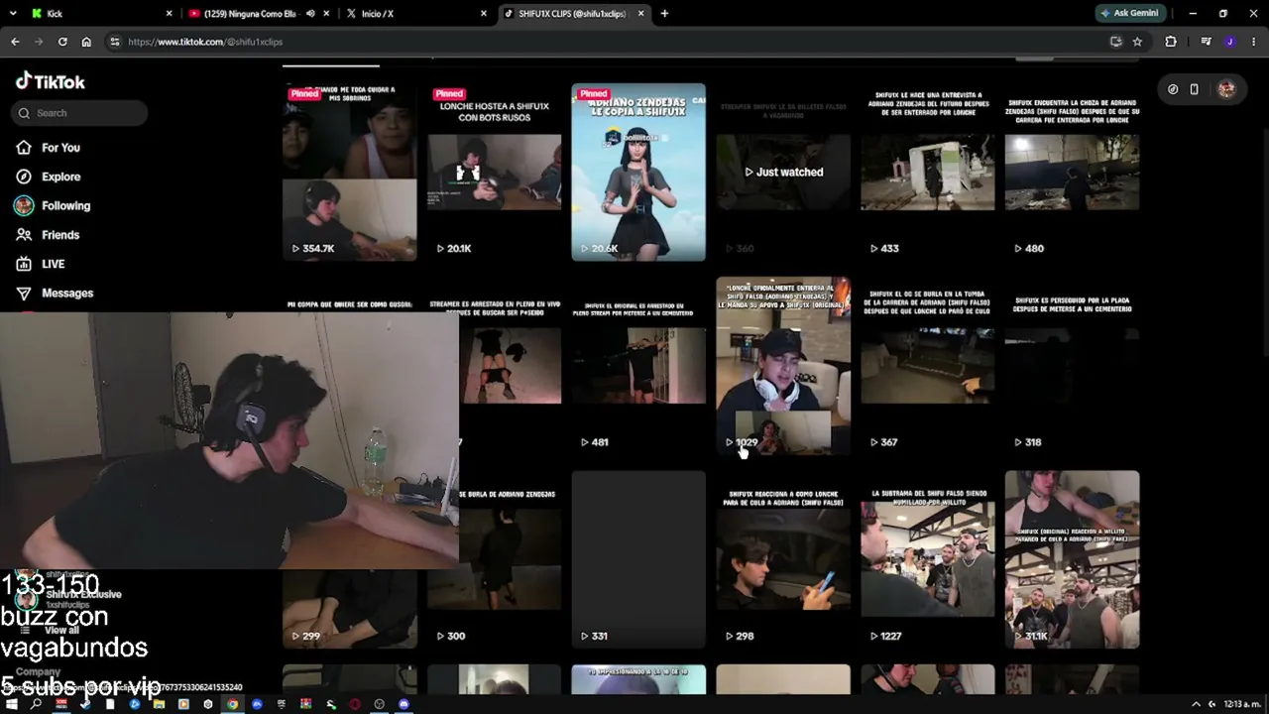The image size is (1269, 714).
Task: Close the Inicio / X tab
Action: coord(484,14)
